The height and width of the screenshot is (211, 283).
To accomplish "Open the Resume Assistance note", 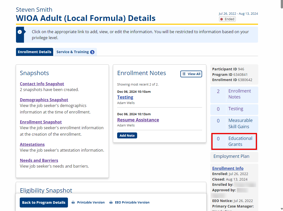I will (138, 120).
